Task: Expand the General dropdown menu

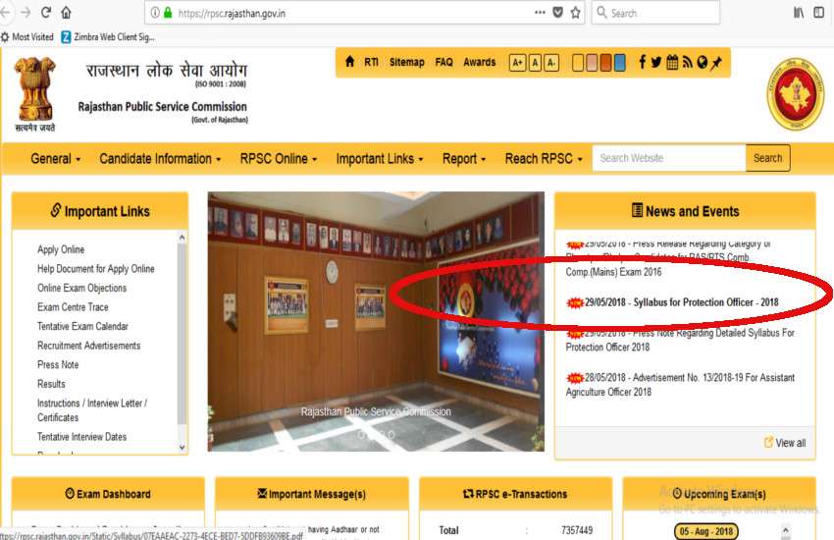Action: coord(55,158)
